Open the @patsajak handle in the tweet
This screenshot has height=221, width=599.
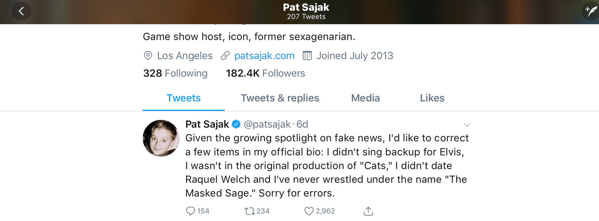tap(267, 124)
